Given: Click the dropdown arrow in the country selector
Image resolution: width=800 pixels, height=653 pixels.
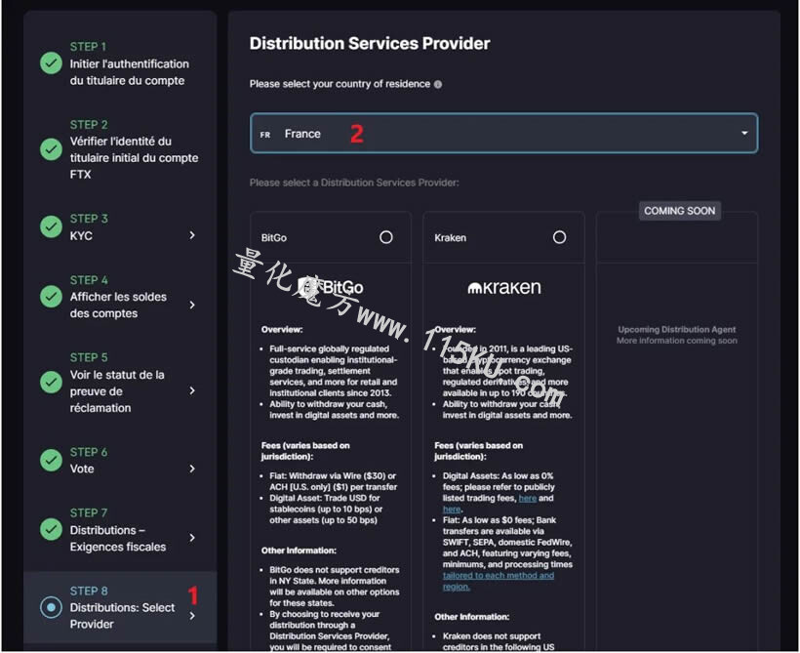Looking at the screenshot, I should tap(744, 133).
